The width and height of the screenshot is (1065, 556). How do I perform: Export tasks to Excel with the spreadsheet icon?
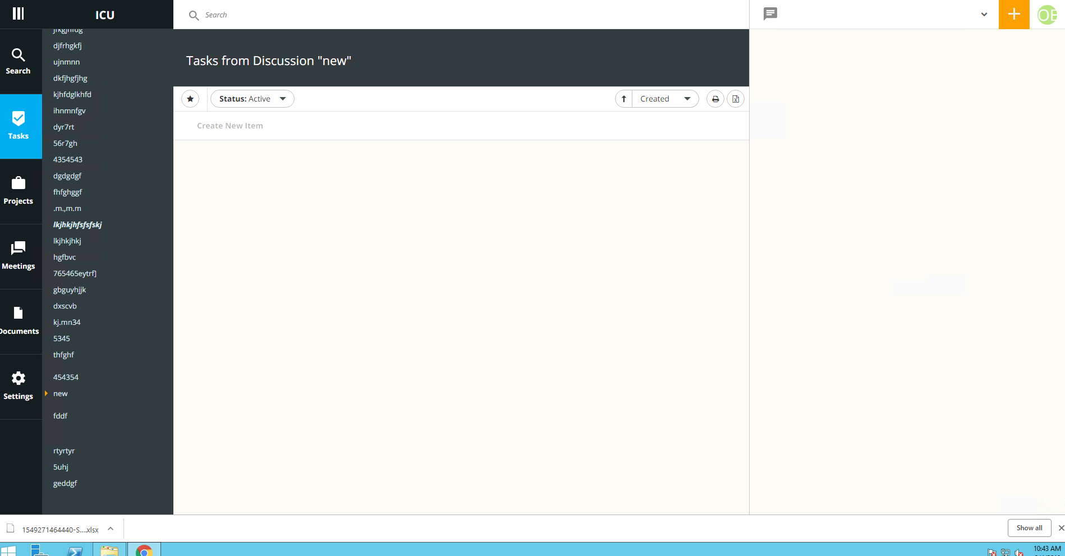736,98
